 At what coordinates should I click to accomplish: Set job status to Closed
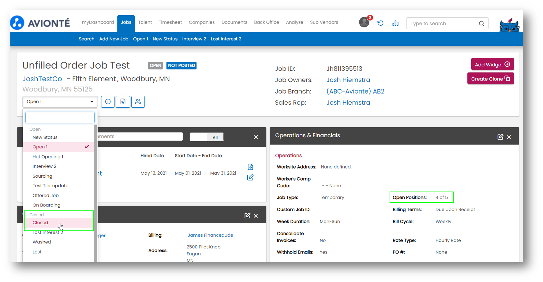(x=58, y=223)
